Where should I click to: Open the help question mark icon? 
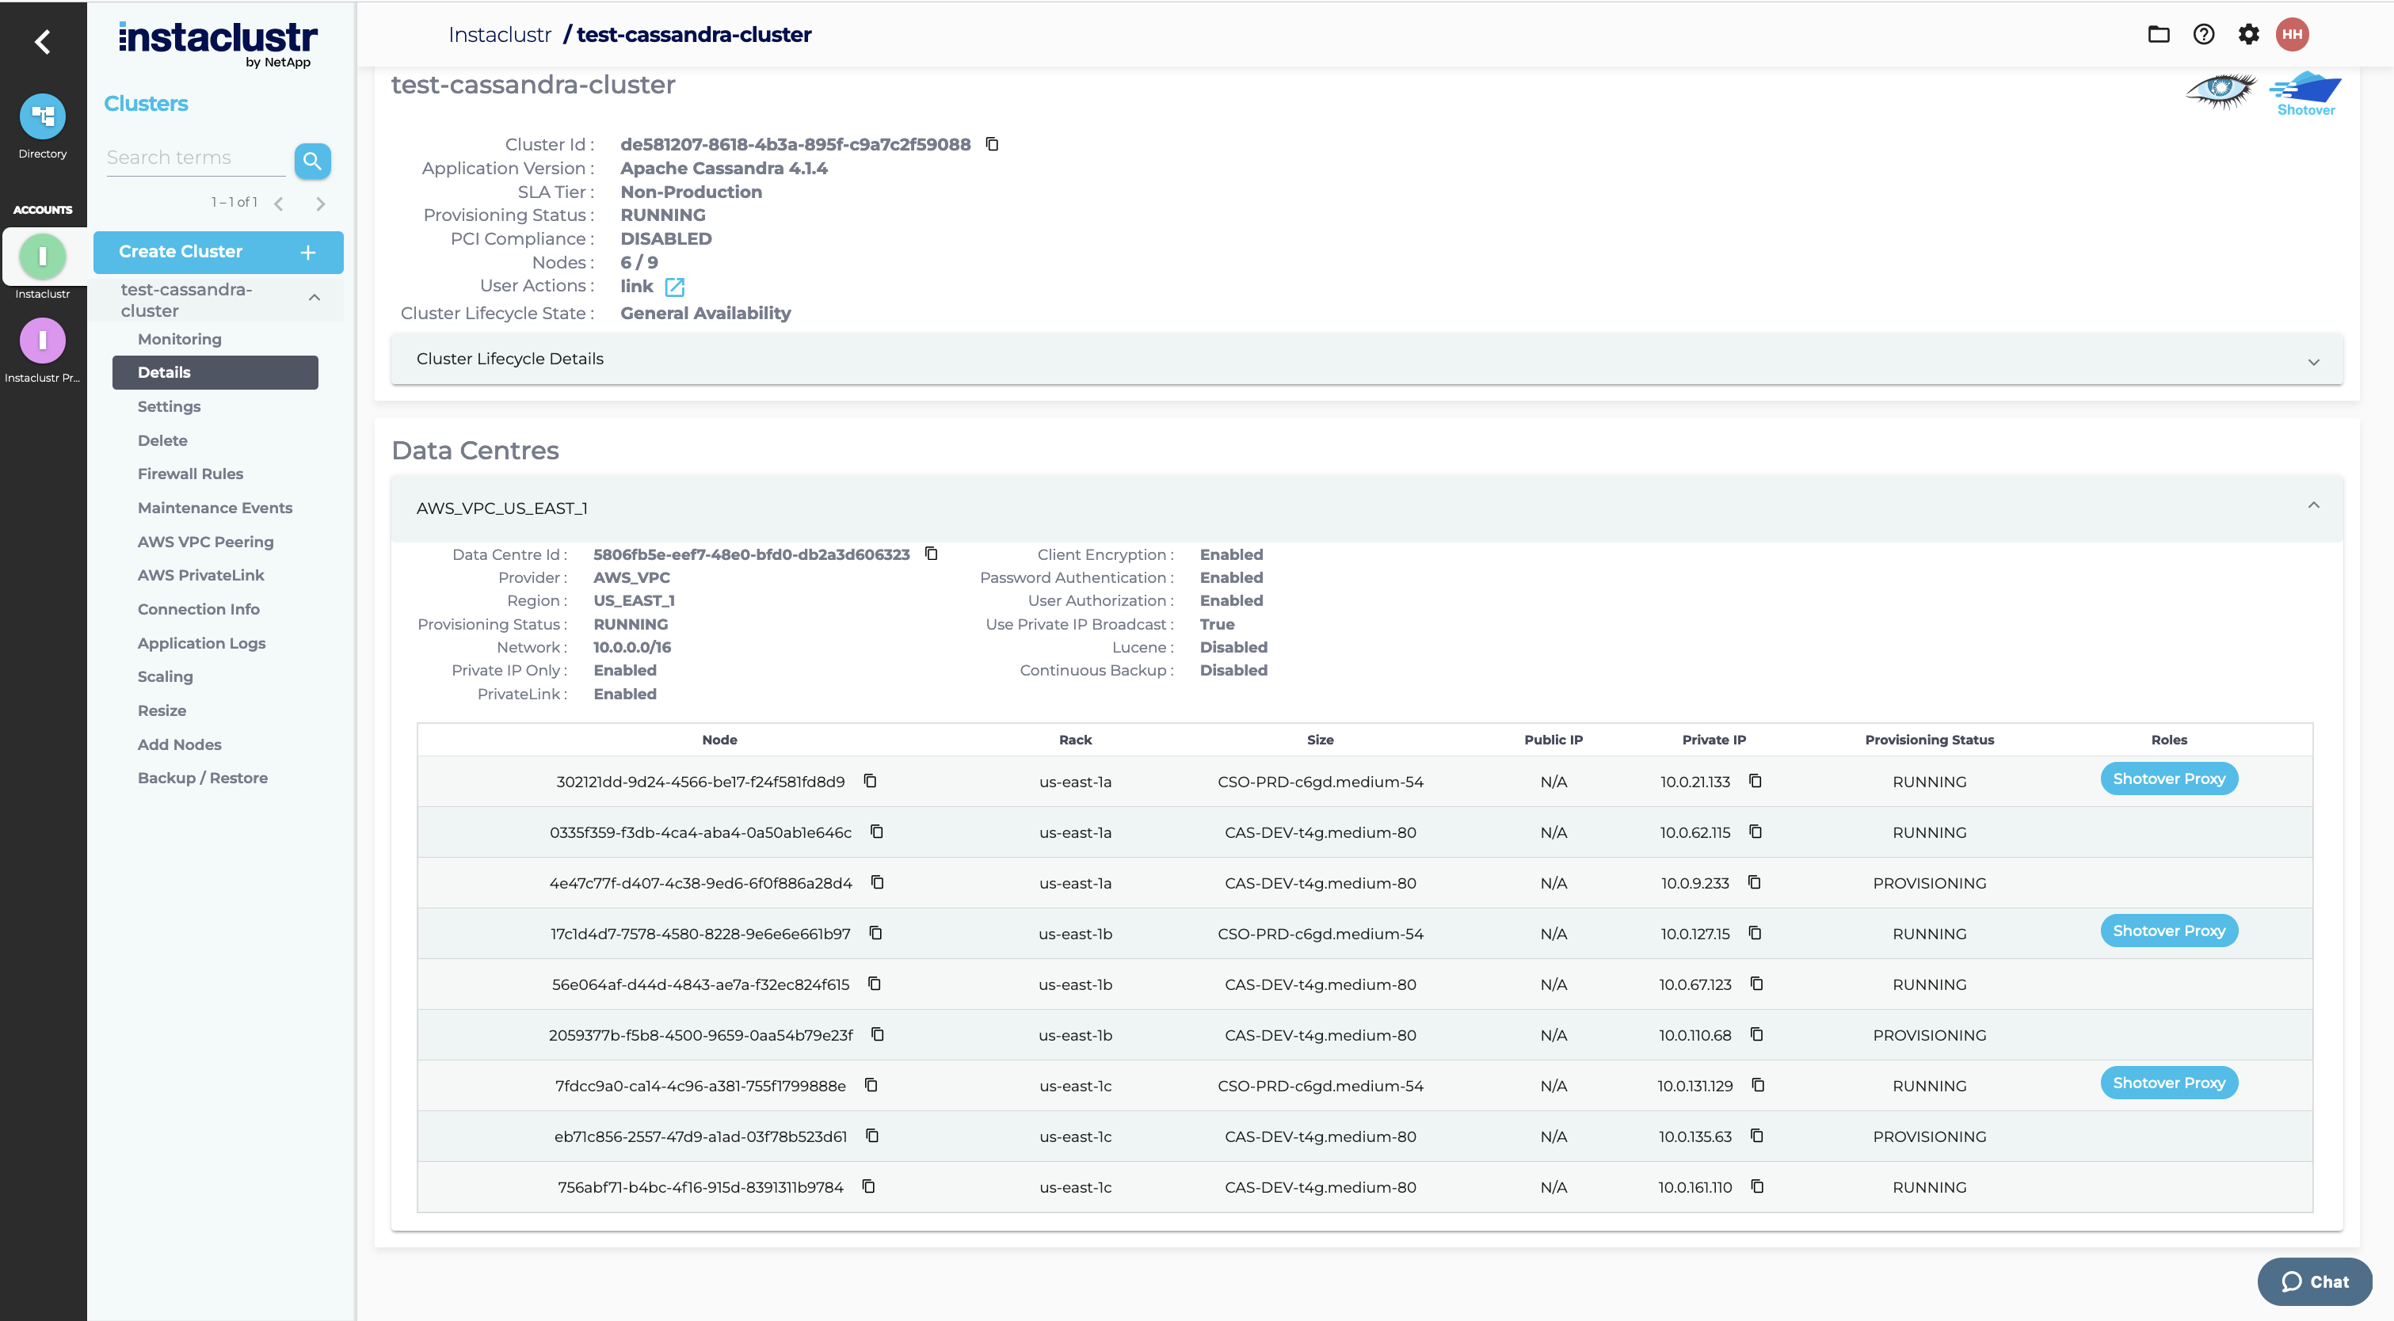[2204, 34]
